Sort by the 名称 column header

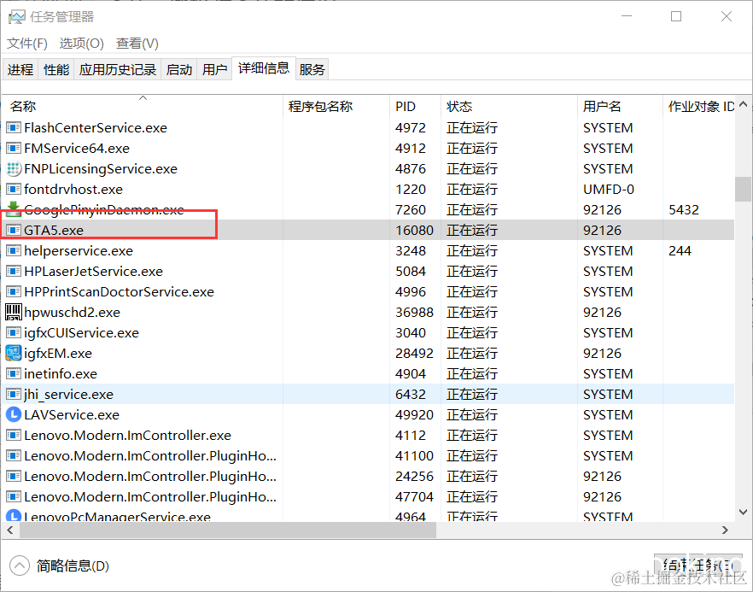pos(143,106)
